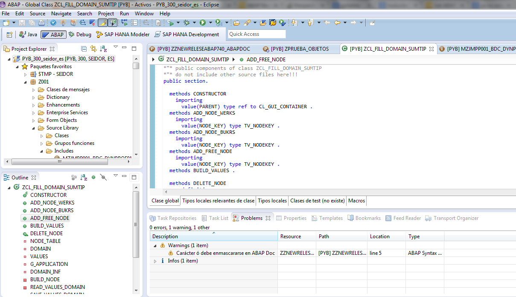Click the Activate checkmark icon in the toolbar
Screen dimensions: 516x297
point(52,22)
